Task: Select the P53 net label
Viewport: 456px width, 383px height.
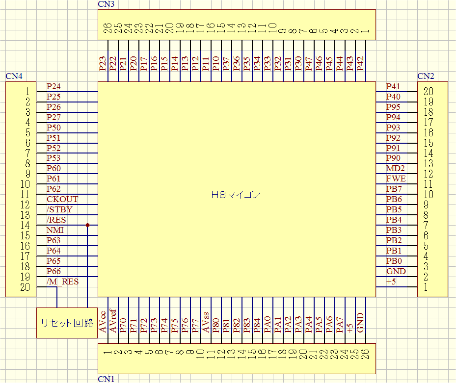Action: [54, 158]
